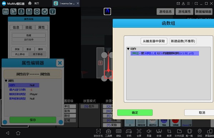214x138 pixels.
Task: Click 新建函数(不推荐) button
Action: (x=183, y=41)
